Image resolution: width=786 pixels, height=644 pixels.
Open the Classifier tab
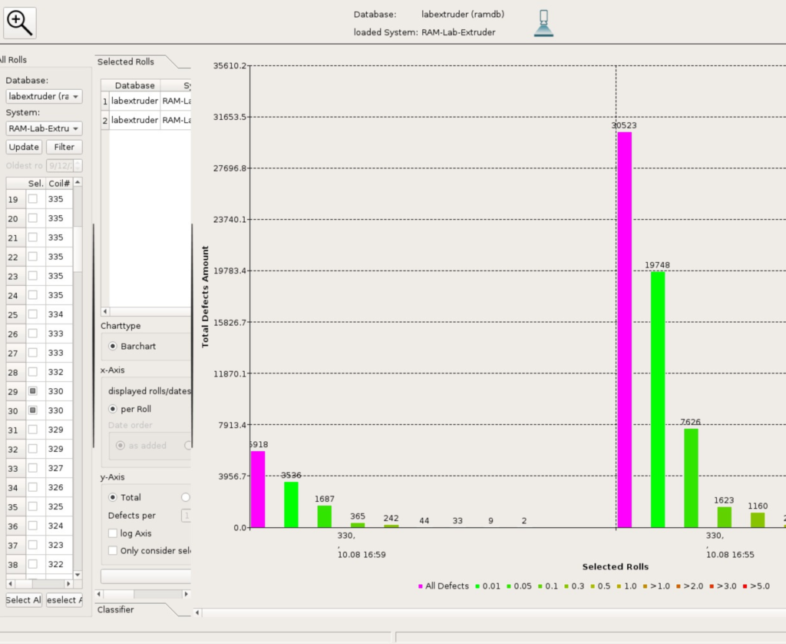coord(116,609)
